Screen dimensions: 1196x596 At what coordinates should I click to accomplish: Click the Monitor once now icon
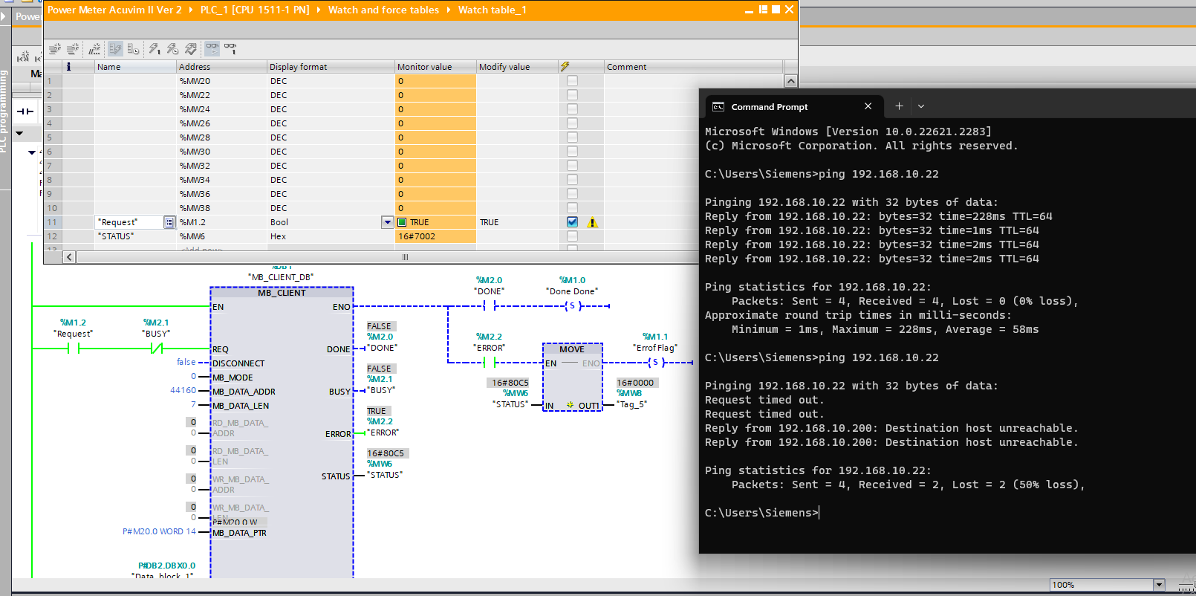tap(231, 49)
